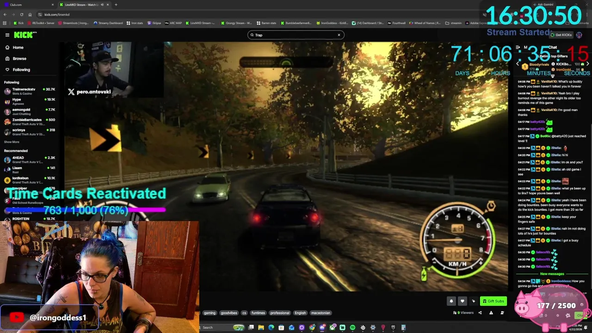Open the ARC MAP bookmark
Image resolution: width=592 pixels, height=333 pixels.
point(173,23)
